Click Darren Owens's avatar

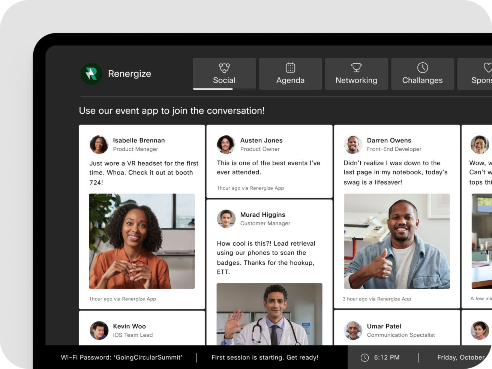click(353, 144)
